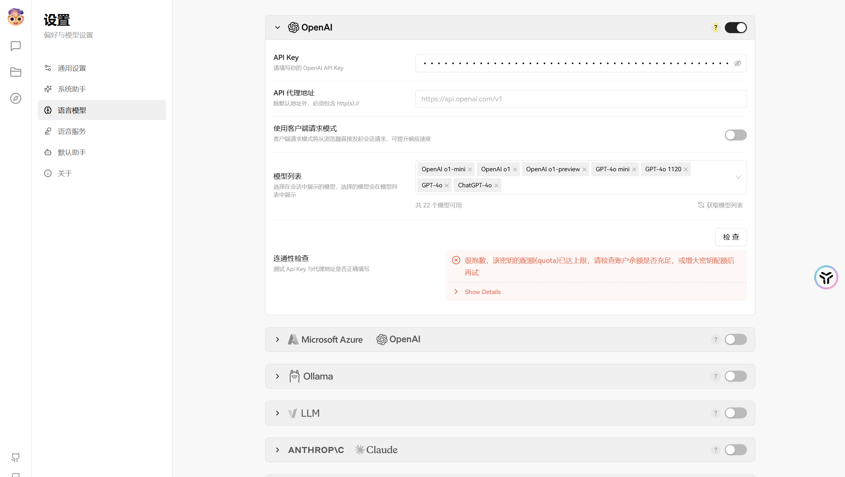Enable the LLM provider toggle
845x477 pixels.
click(x=736, y=413)
